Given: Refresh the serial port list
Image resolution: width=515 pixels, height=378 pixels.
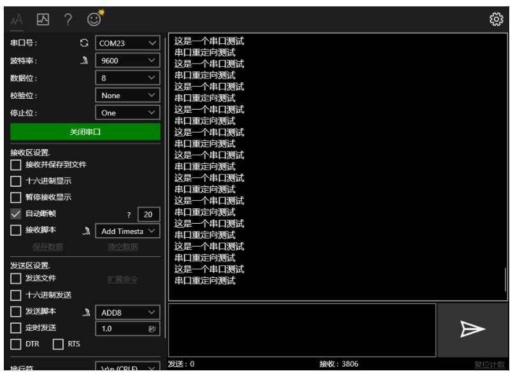Looking at the screenshot, I should click(x=84, y=43).
